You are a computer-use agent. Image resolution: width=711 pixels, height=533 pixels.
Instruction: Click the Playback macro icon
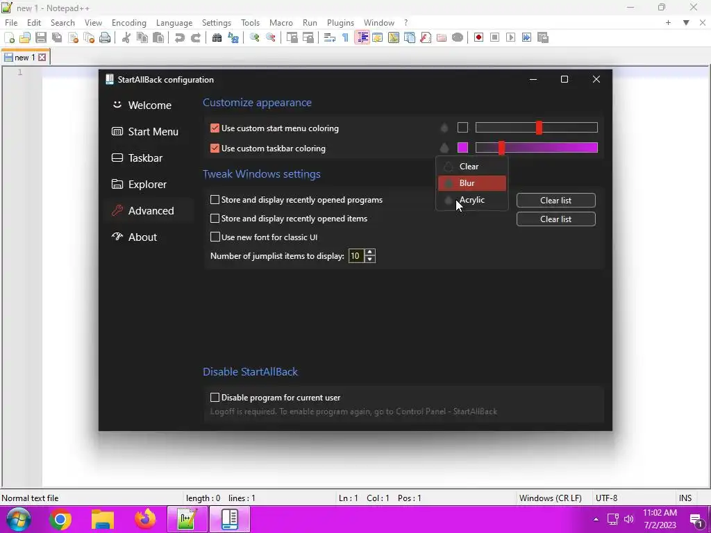(x=510, y=37)
